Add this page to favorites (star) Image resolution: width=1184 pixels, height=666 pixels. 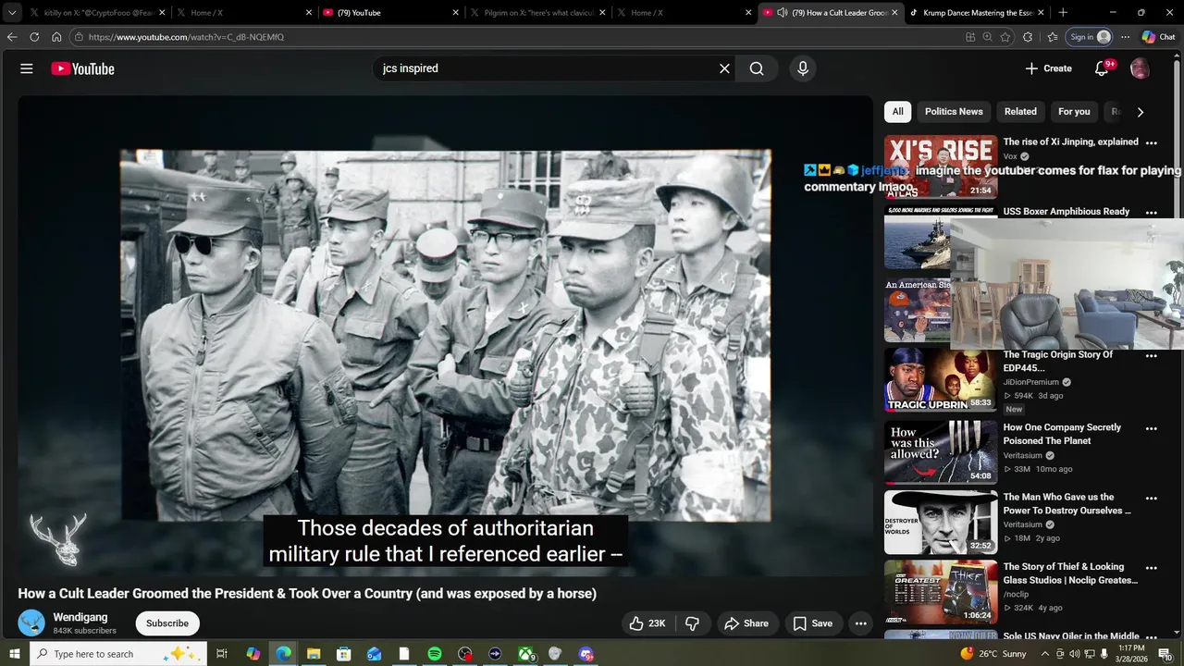(1005, 37)
